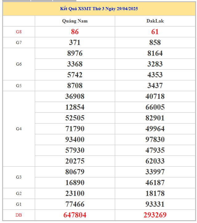Click Quảng Nam G8 result 86
The width and height of the screenshot is (197, 223).
75,32
